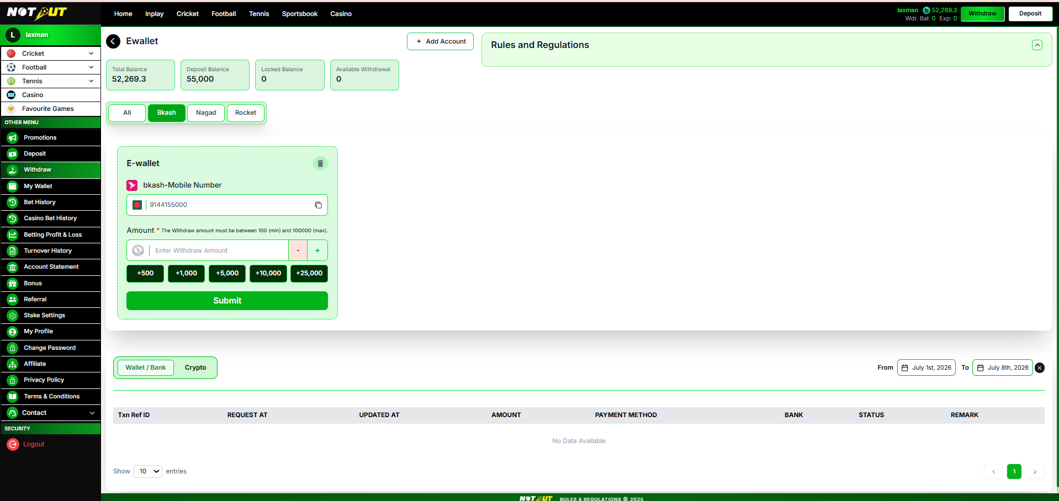Clear the date range with X icon
1059x501 pixels.
[1040, 368]
